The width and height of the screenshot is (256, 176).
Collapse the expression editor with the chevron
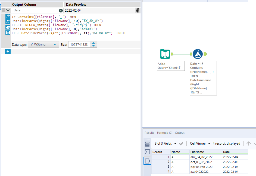point(8,10)
